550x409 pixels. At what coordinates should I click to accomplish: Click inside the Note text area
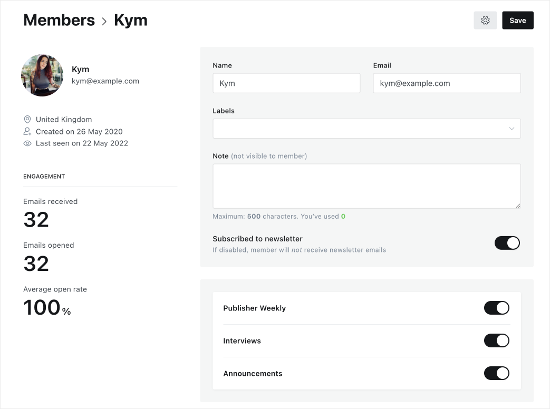click(366, 186)
